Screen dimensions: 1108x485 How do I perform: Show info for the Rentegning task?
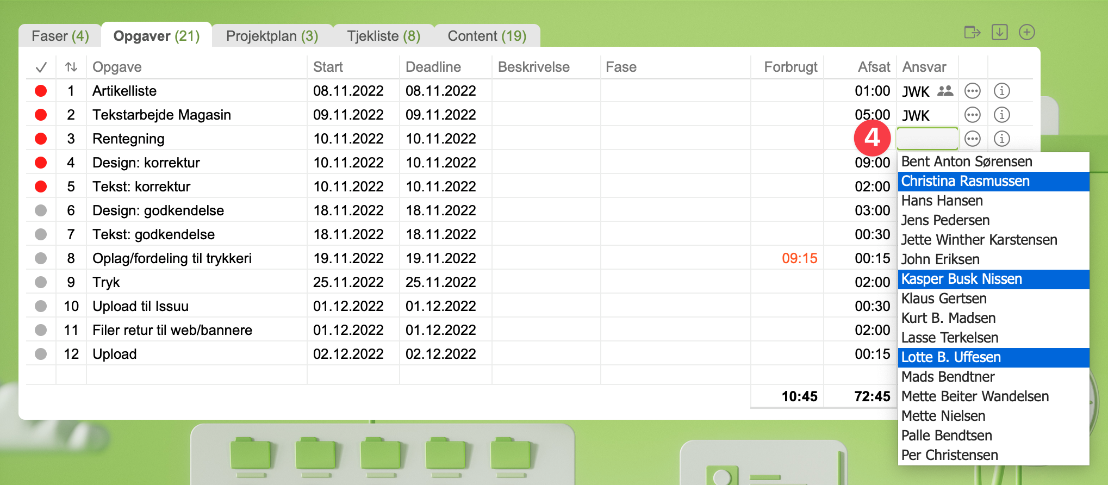click(x=1001, y=139)
